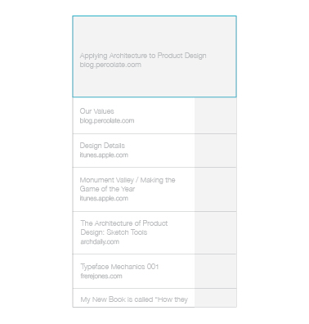Viewport: 309px width, 324px height.
Task: Open the "Design Details" list item title
Action: point(102,146)
